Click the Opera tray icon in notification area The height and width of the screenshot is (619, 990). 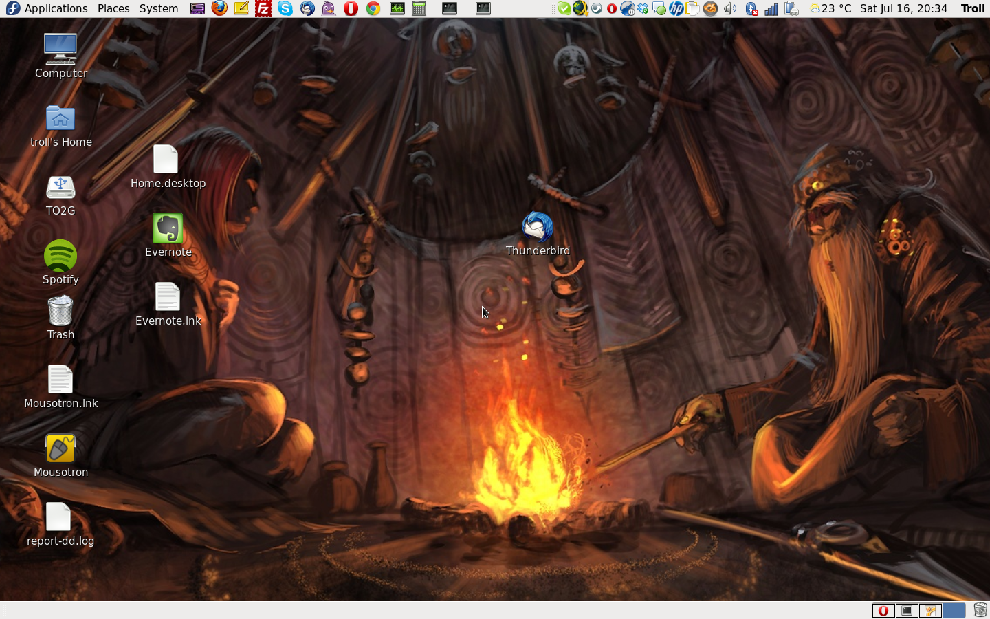612,8
